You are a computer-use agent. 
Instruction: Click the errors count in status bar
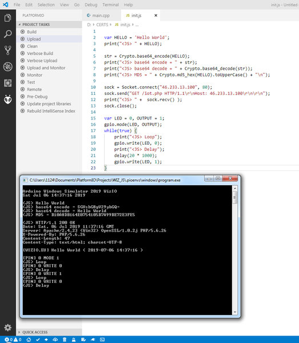coord(9,340)
